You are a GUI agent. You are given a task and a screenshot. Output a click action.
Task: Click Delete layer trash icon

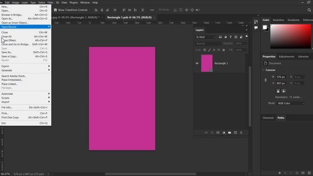[x=241, y=132]
